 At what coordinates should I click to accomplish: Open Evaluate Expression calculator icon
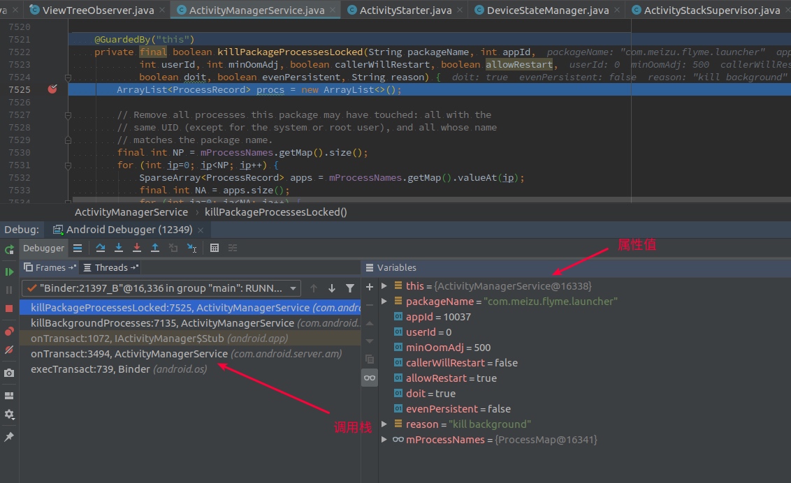[x=215, y=248]
